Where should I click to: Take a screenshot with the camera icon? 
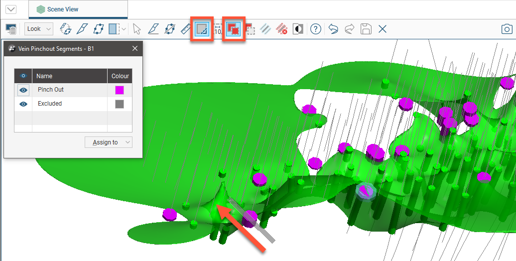click(x=506, y=29)
